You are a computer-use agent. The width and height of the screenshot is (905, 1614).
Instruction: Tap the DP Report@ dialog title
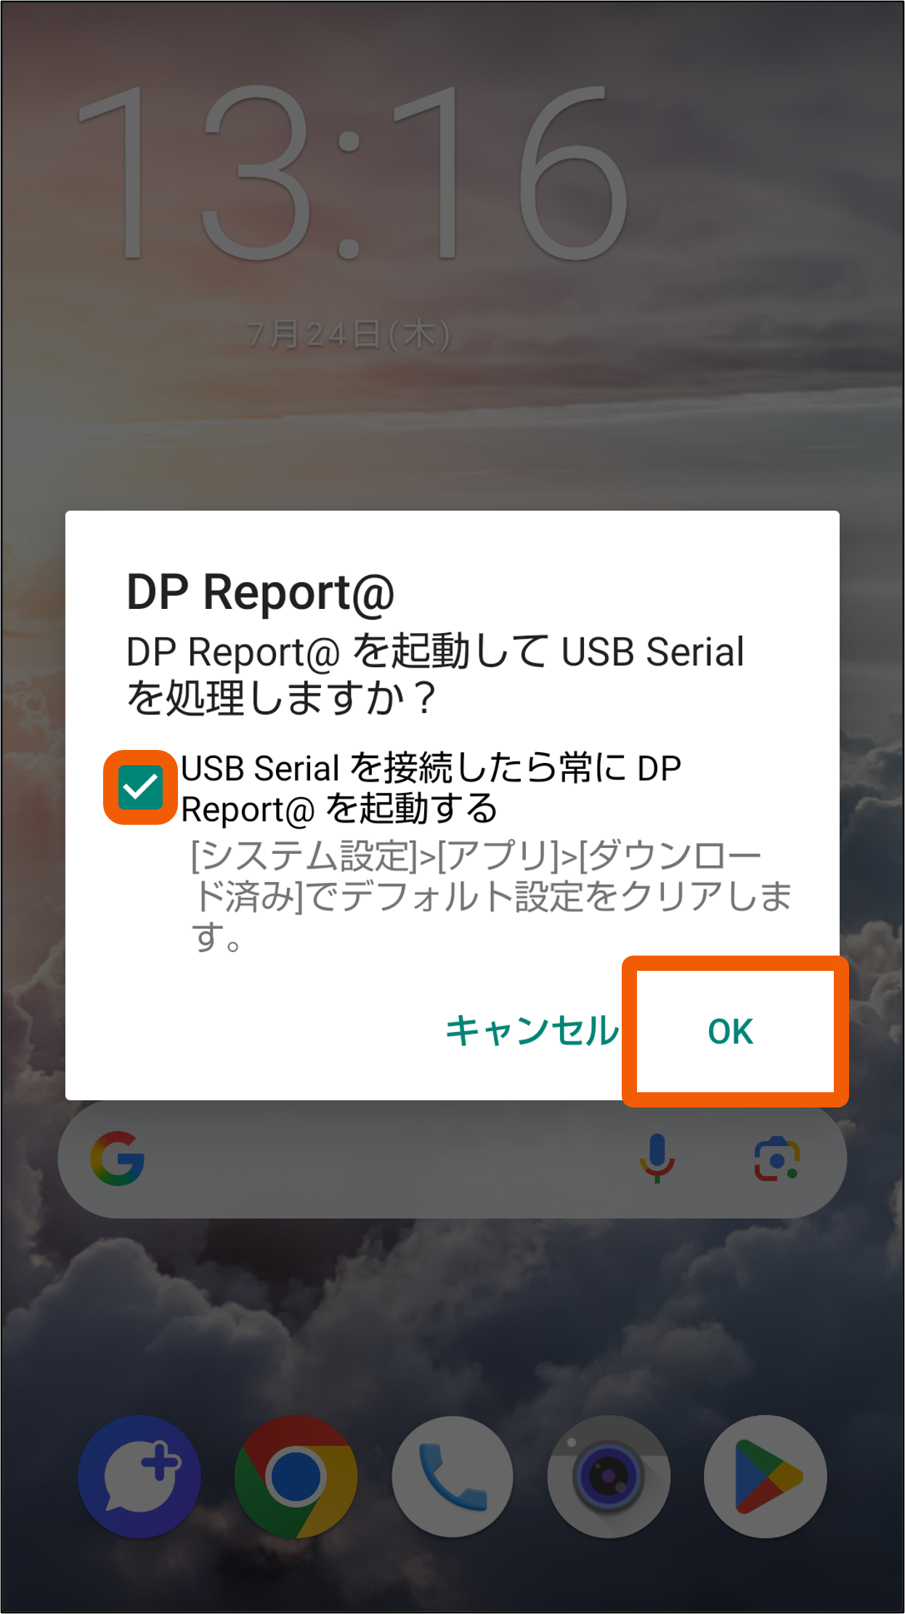point(260,592)
